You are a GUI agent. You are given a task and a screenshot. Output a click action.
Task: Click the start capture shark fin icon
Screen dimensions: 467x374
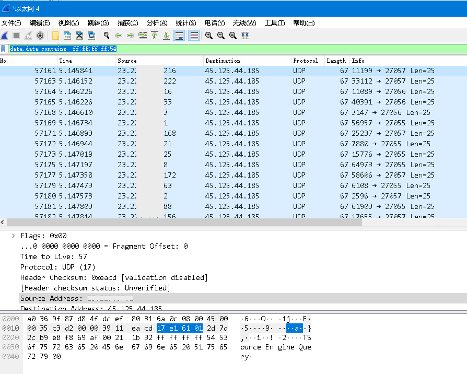point(4,36)
